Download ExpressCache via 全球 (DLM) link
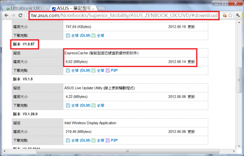244x156 pixels. tap(81, 70)
